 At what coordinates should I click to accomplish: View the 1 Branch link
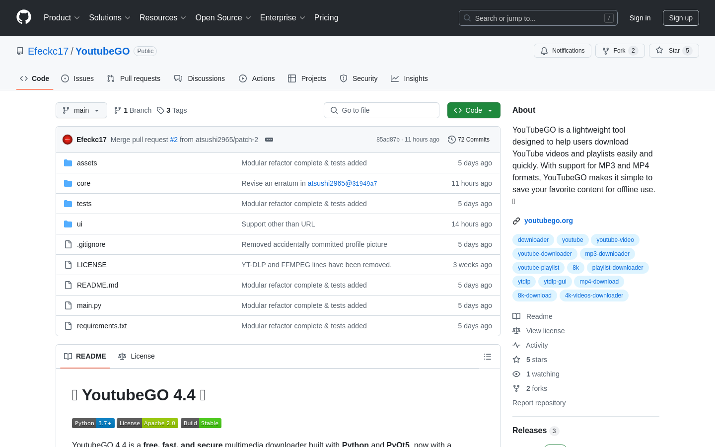(133, 110)
